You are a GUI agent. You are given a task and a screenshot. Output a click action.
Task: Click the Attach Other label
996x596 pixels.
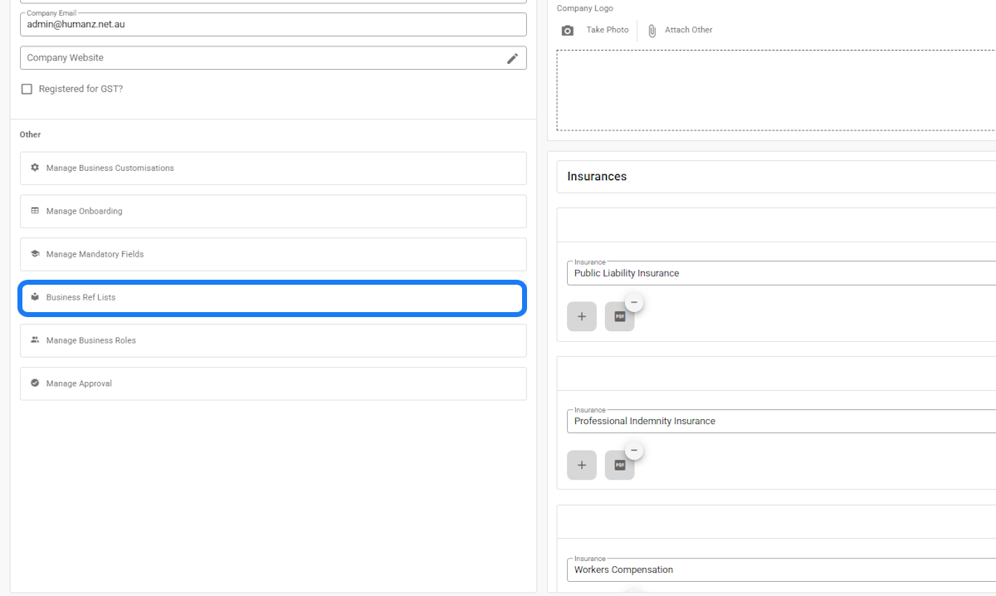point(688,30)
